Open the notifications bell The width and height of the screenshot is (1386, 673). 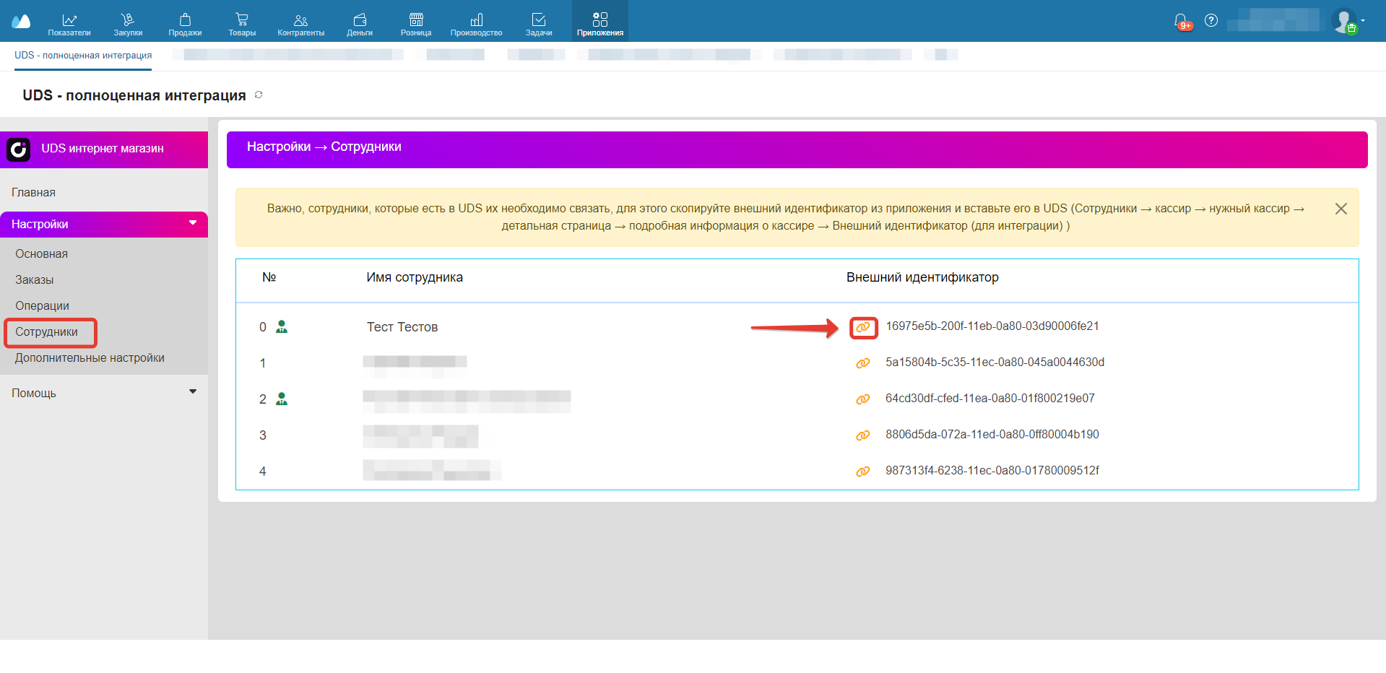coord(1181,21)
